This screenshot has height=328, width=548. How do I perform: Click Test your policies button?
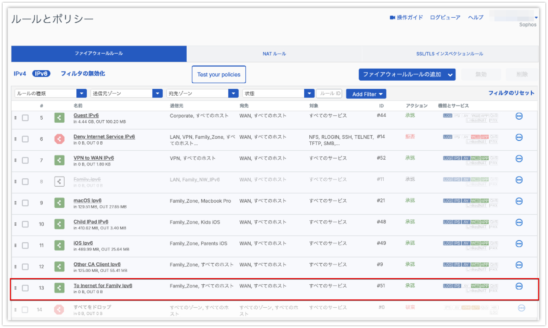click(219, 75)
